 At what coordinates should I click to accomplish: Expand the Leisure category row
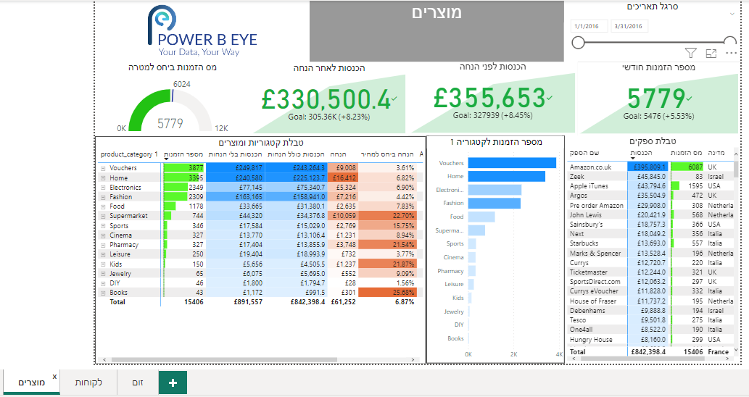tap(103, 254)
